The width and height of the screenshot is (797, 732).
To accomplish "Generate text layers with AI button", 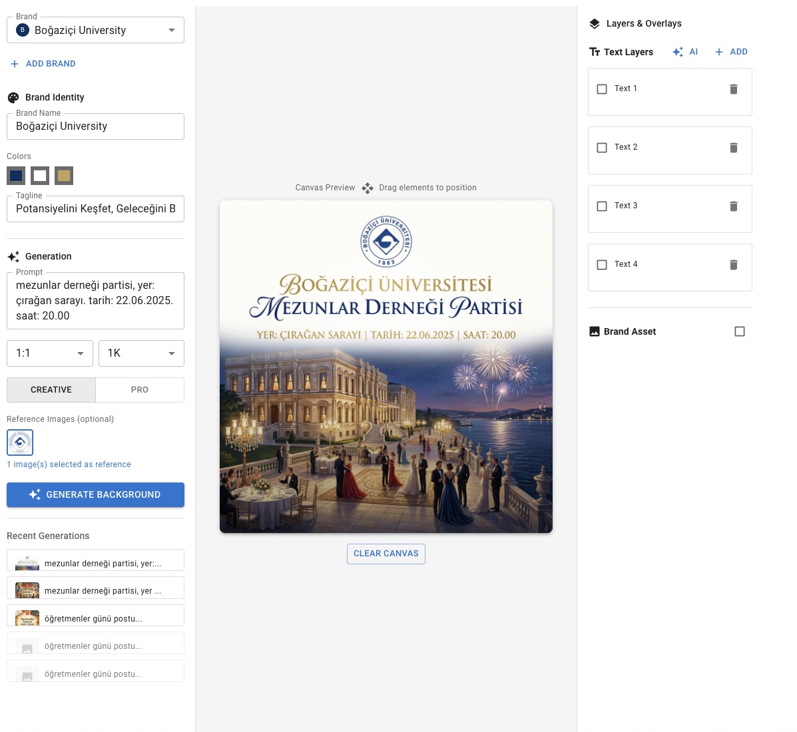I will 685,52.
